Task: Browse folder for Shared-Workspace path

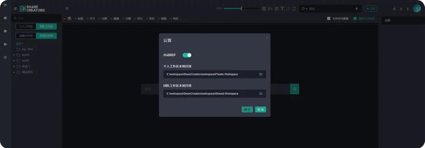Action: point(261,93)
